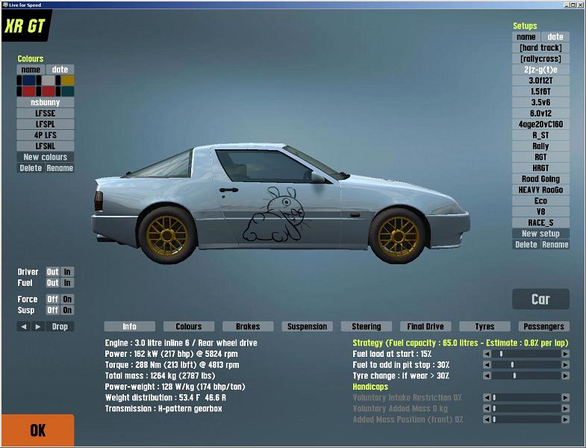Viewport: 586px width, 448px height.
Task: Increase fuel load at start with right arrow
Action: click(565, 354)
